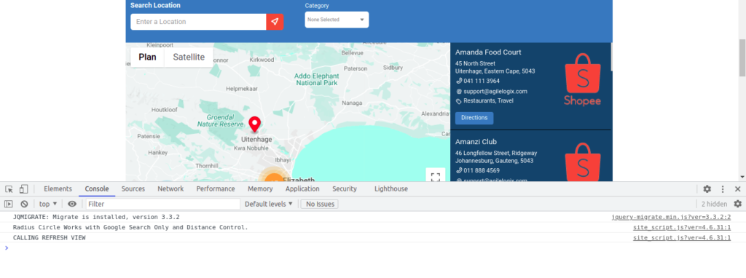Click Directions for Amanda Food Court
The image size is (746, 278).
click(474, 118)
